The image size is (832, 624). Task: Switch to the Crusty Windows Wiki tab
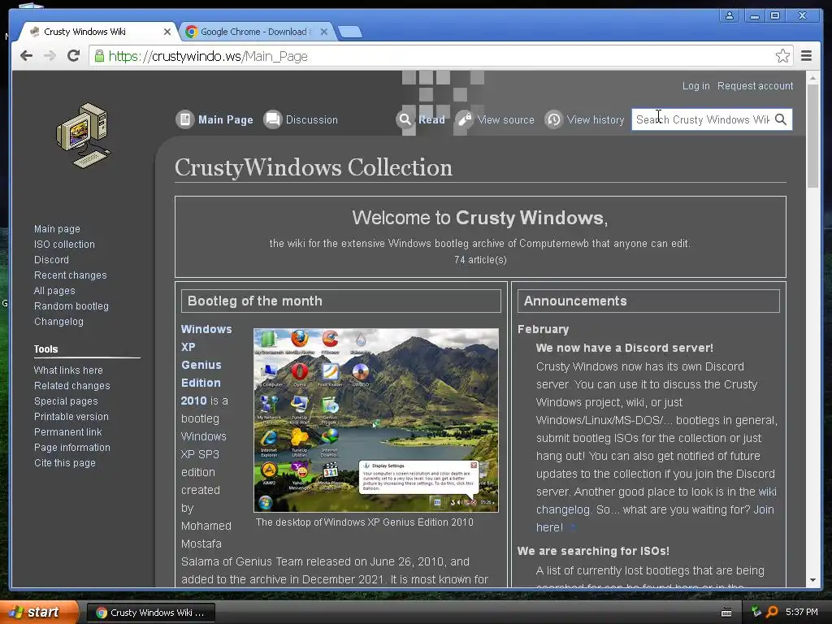(x=98, y=32)
